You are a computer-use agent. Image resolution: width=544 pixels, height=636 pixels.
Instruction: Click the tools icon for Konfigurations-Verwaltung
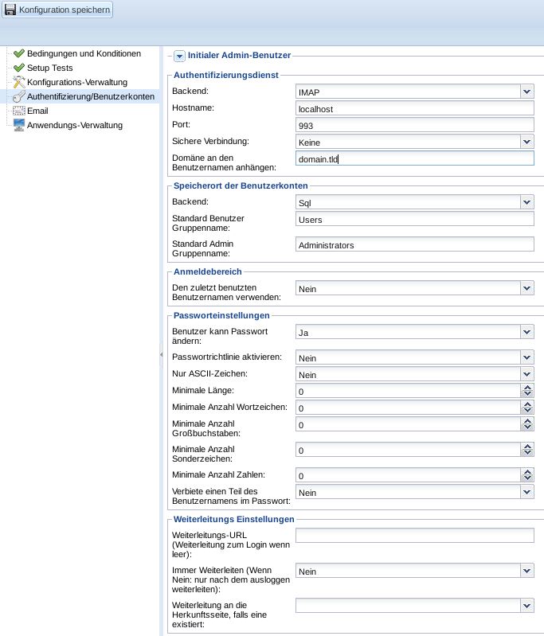click(x=18, y=82)
